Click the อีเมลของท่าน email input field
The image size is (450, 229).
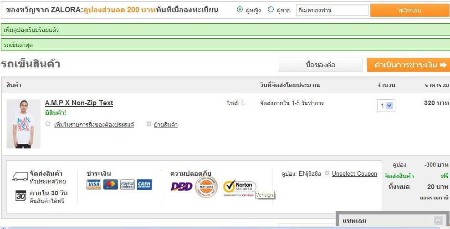coord(332,10)
